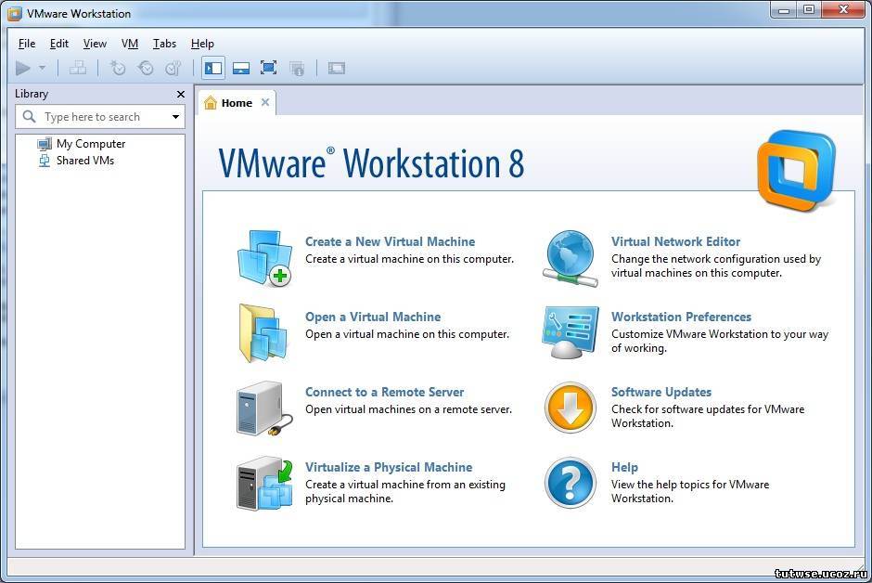Close the Home tab

265,102
